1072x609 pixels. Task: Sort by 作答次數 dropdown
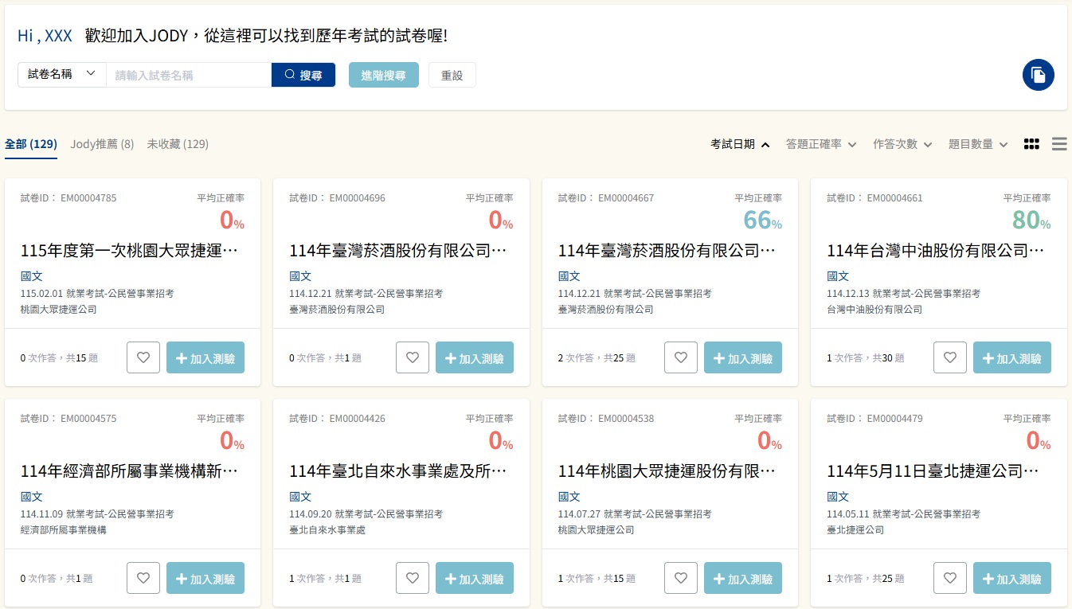coord(902,144)
